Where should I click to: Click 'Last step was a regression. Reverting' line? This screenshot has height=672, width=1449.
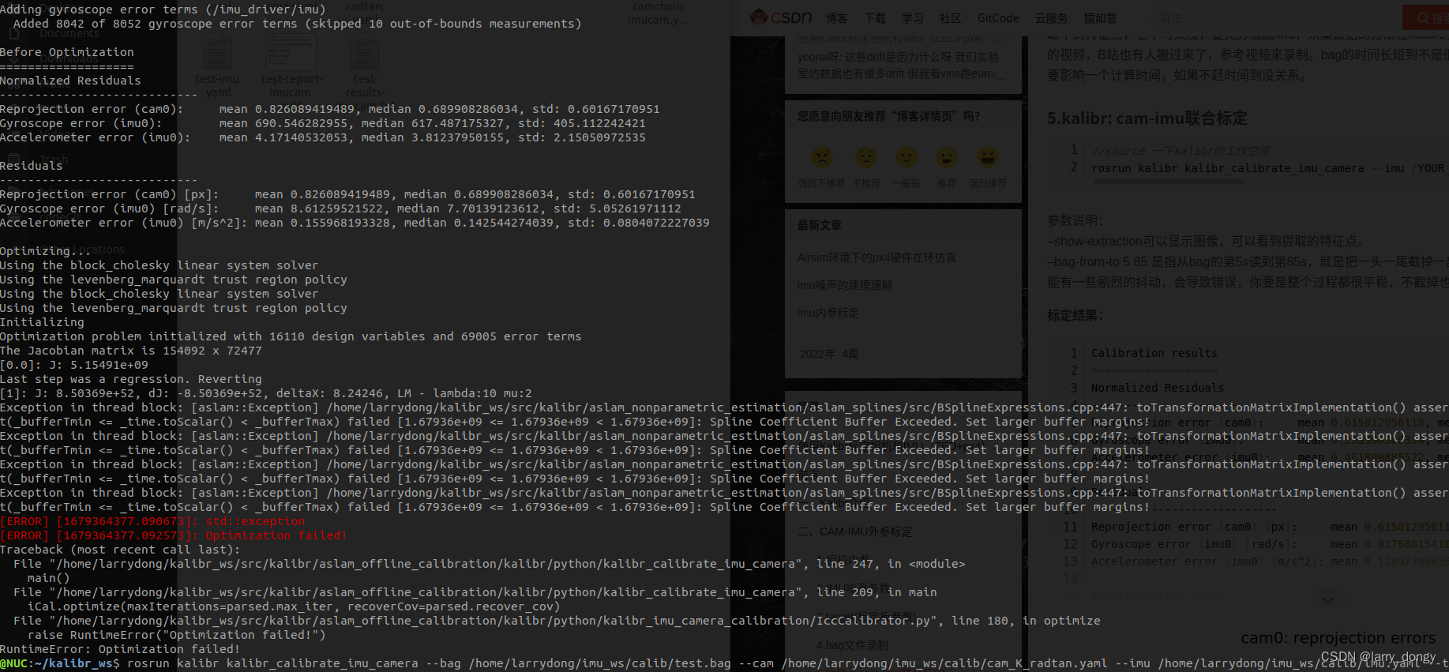(x=131, y=379)
